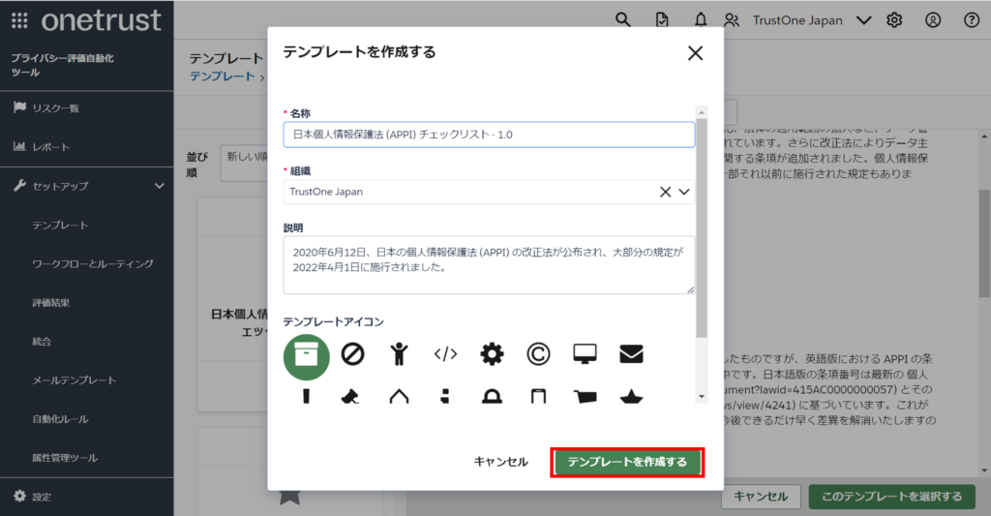Select the desktop monitor template icon

586,354
